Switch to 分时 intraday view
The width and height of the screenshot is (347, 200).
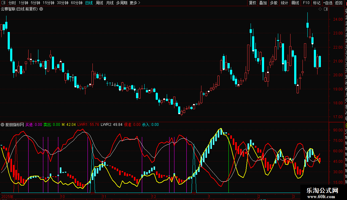pyautogui.click(x=12, y=3)
